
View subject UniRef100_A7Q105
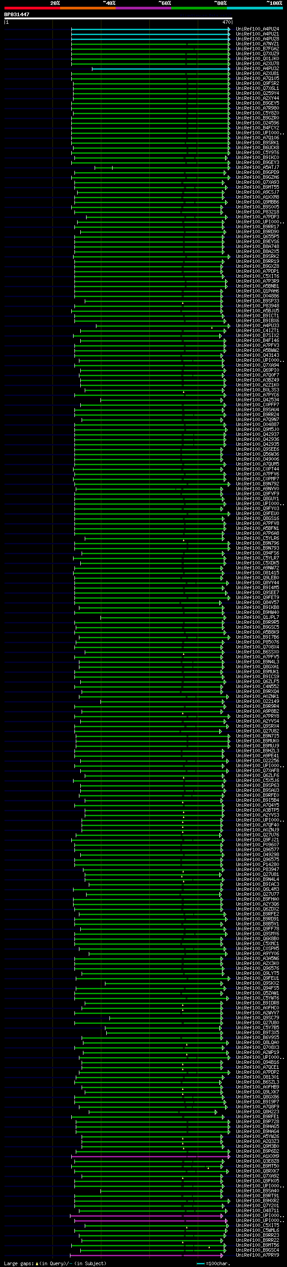tap(257, 78)
